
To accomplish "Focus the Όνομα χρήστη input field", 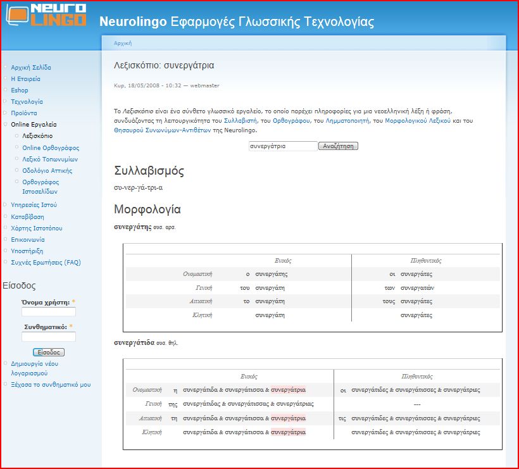I will (49, 312).
